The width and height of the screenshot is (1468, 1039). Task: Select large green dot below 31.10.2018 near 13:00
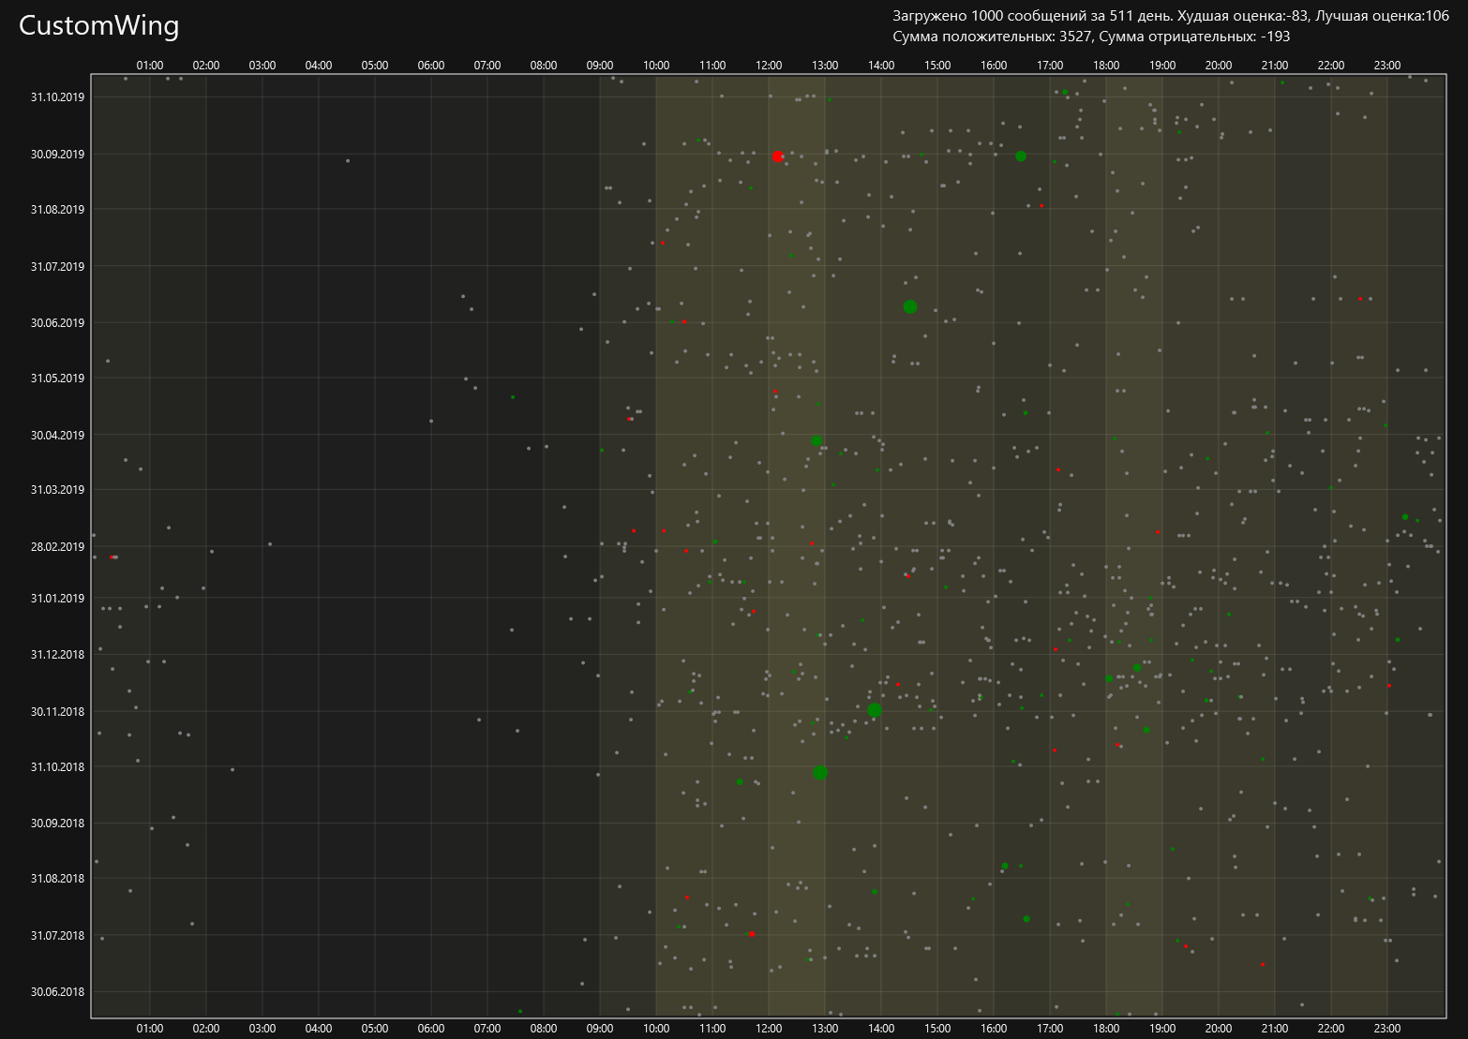point(820,772)
